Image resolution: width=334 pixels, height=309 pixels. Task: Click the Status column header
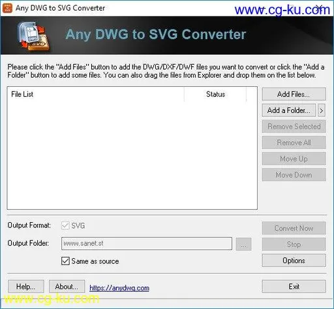[x=215, y=94]
